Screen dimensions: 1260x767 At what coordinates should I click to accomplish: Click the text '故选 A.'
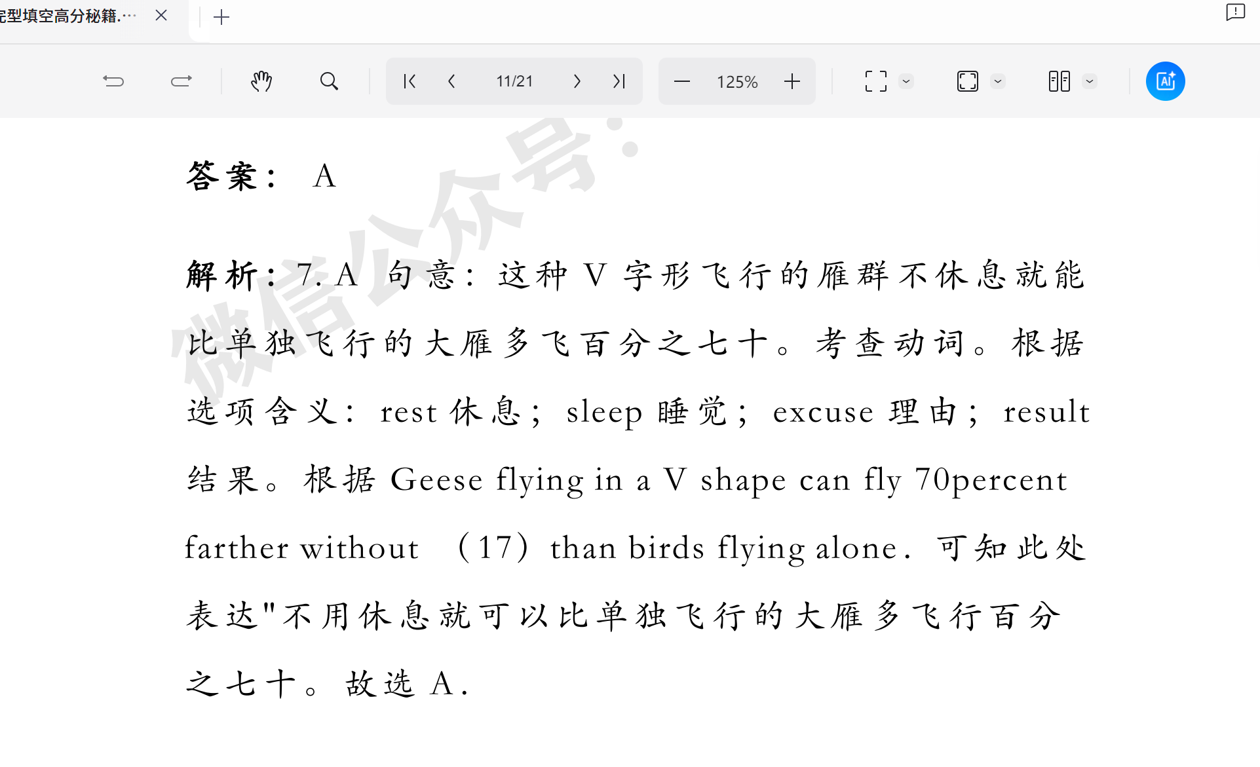click(408, 684)
